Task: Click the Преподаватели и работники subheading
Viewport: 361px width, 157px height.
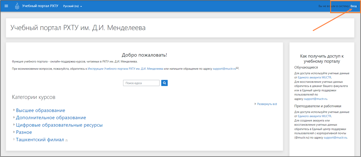Action: (318, 106)
